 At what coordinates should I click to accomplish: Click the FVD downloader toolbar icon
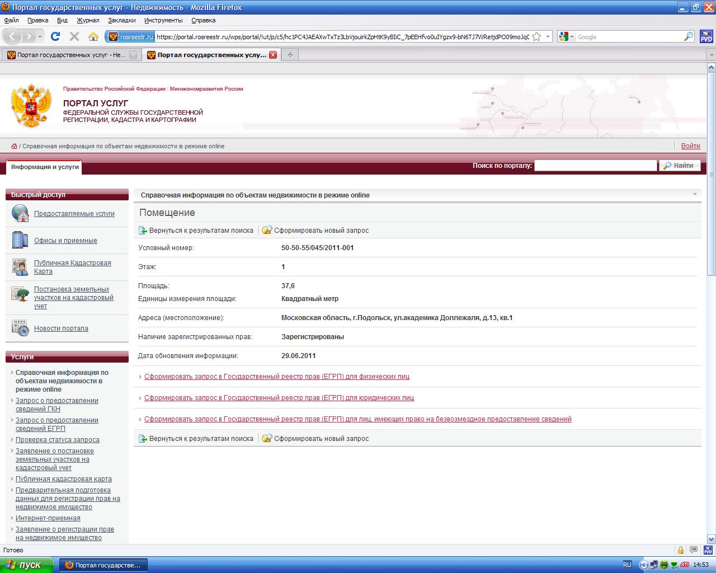[706, 37]
